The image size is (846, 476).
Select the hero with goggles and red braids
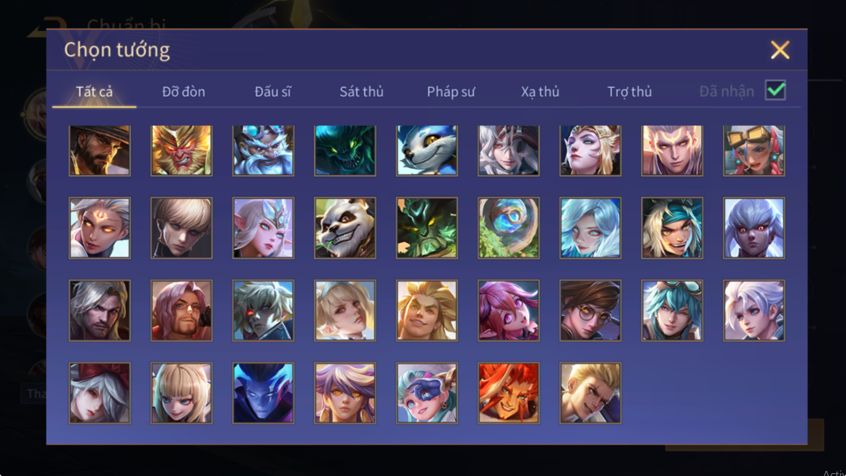754,150
